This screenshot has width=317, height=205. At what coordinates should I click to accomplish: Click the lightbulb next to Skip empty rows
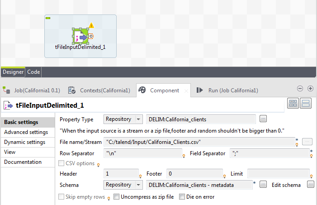click(x=109, y=199)
